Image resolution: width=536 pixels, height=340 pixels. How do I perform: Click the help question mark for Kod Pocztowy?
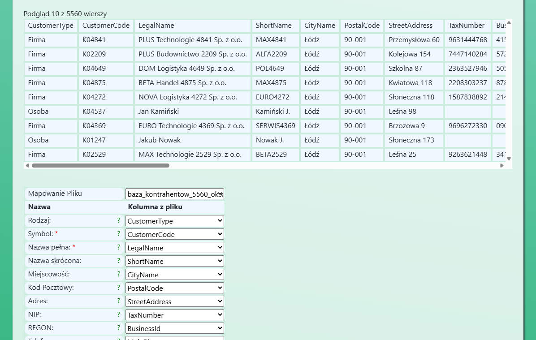[x=119, y=288]
